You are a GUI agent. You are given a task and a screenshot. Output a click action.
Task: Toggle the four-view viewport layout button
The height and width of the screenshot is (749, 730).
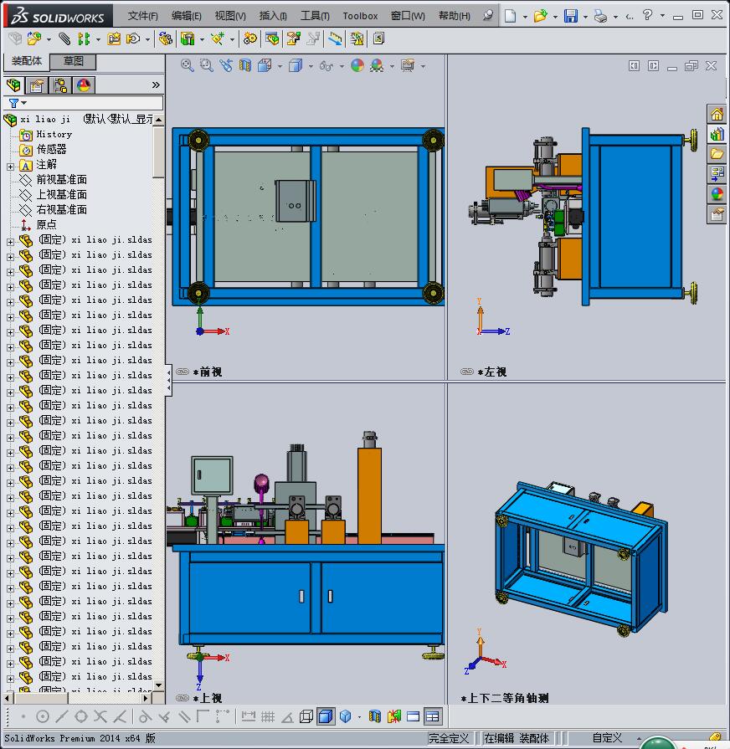coord(432,716)
